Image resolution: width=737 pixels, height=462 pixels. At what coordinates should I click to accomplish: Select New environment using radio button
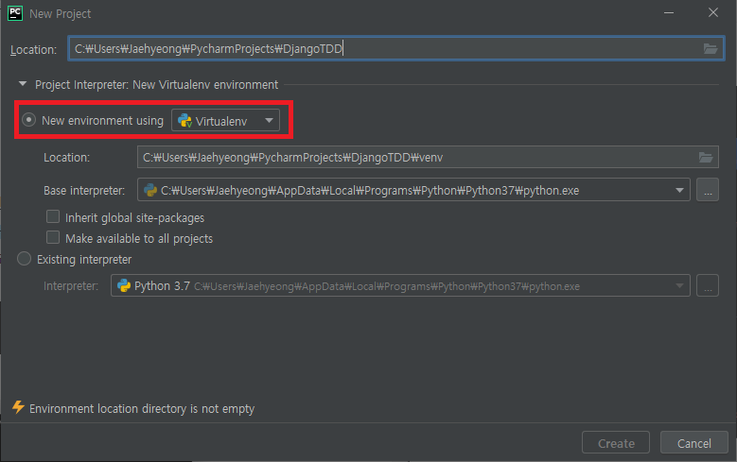coord(28,120)
